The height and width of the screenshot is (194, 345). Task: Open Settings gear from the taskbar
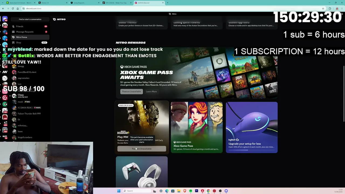pyautogui.click(x=161, y=191)
